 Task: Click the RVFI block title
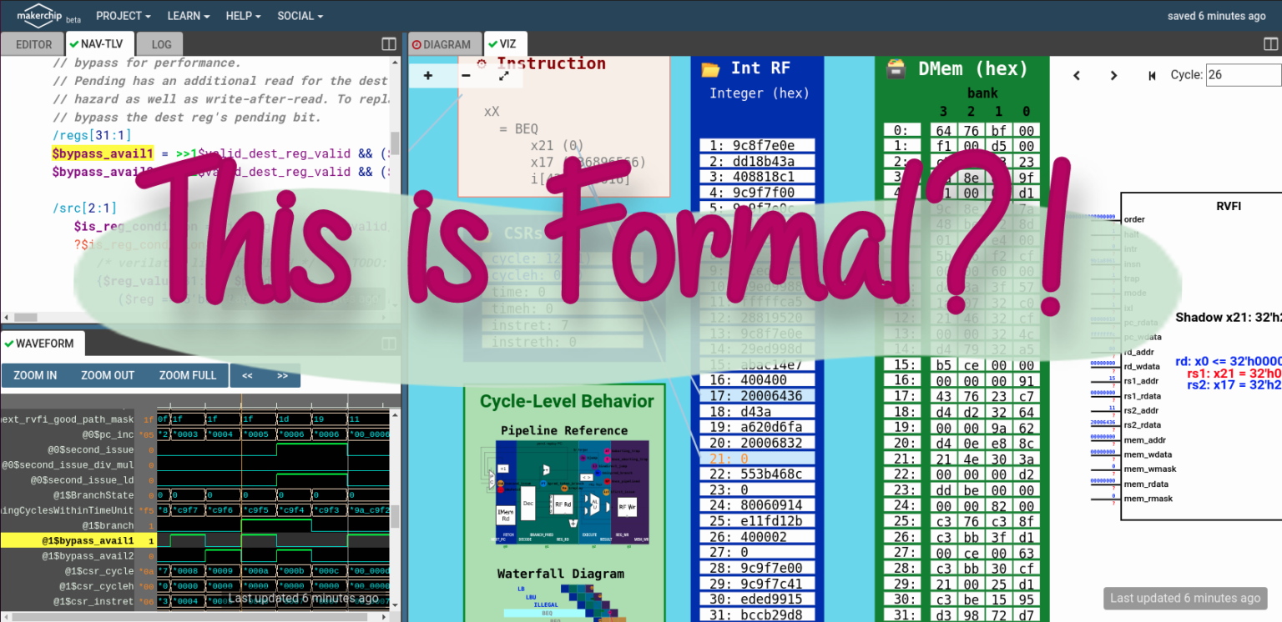pyautogui.click(x=1229, y=206)
